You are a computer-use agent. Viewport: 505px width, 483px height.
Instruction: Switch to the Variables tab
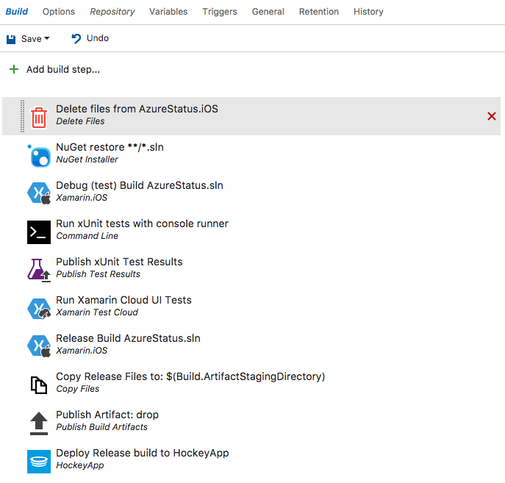168,12
